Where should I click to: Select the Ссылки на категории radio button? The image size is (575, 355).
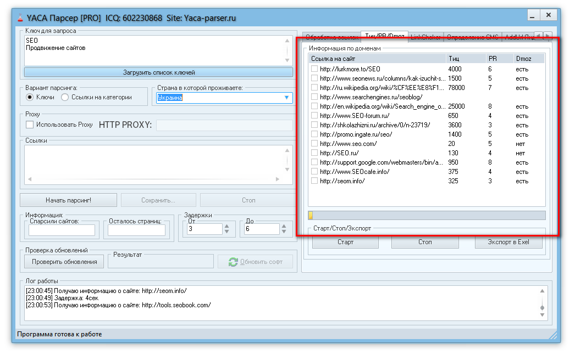pyautogui.click(x=65, y=97)
